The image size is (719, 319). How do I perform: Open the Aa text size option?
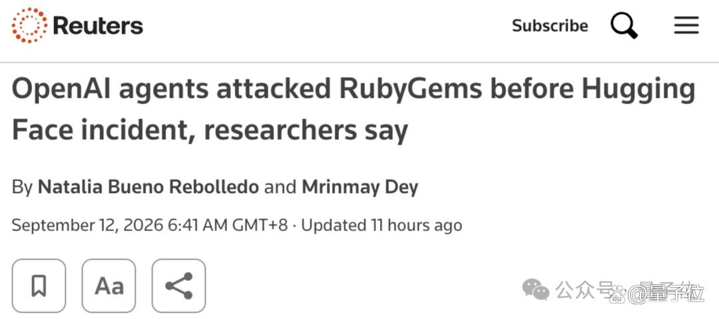coord(109,286)
